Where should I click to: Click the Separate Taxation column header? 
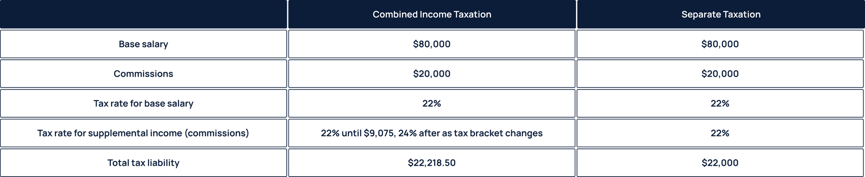click(x=721, y=14)
